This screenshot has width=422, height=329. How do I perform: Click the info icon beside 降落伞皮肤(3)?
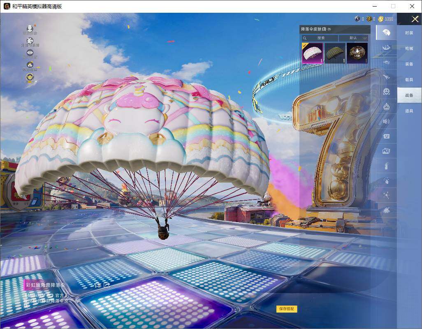point(329,29)
